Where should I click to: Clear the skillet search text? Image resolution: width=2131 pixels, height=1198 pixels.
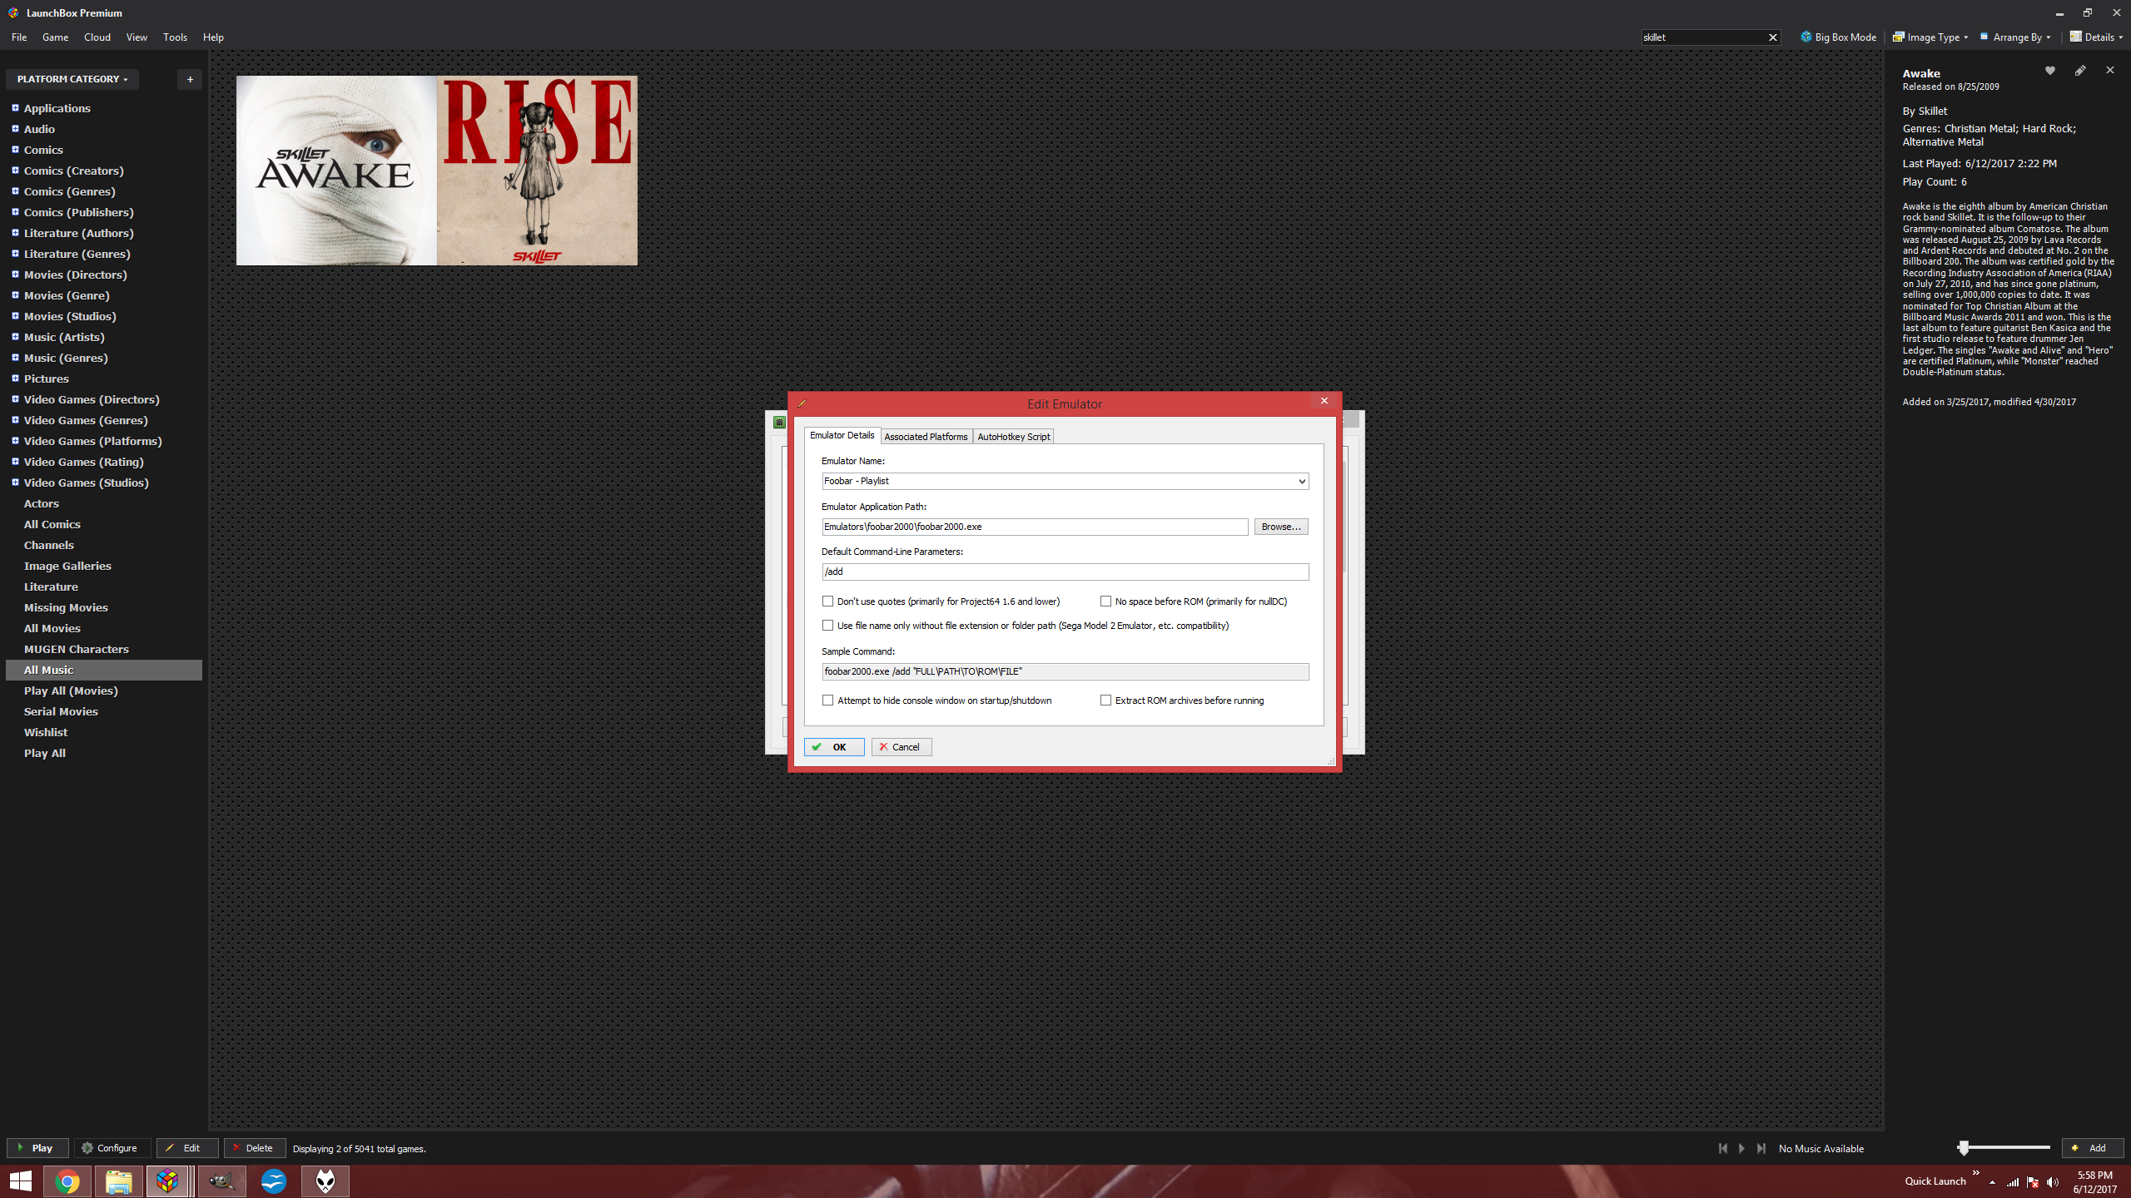(1772, 37)
